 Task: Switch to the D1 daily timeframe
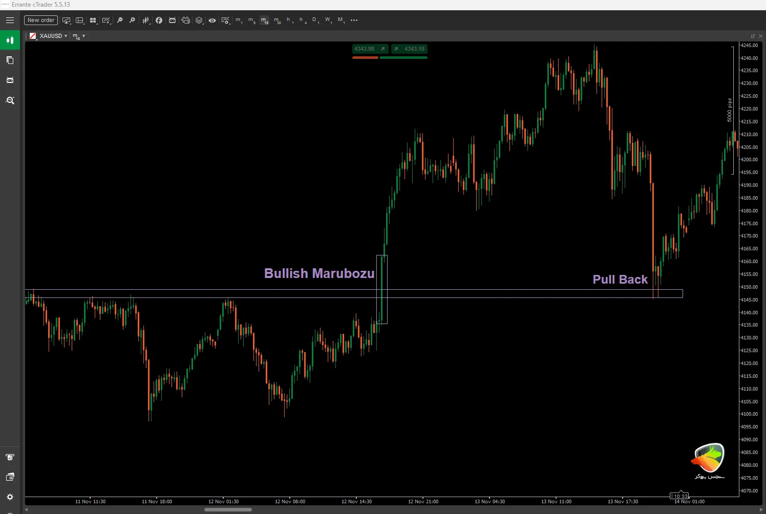[315, 20]
